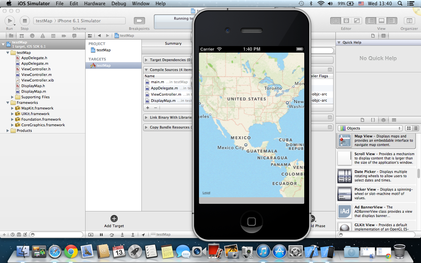This screenshot has width=421, height=263.
Task: Pause program execution
Action: click(x=101, y=235)
